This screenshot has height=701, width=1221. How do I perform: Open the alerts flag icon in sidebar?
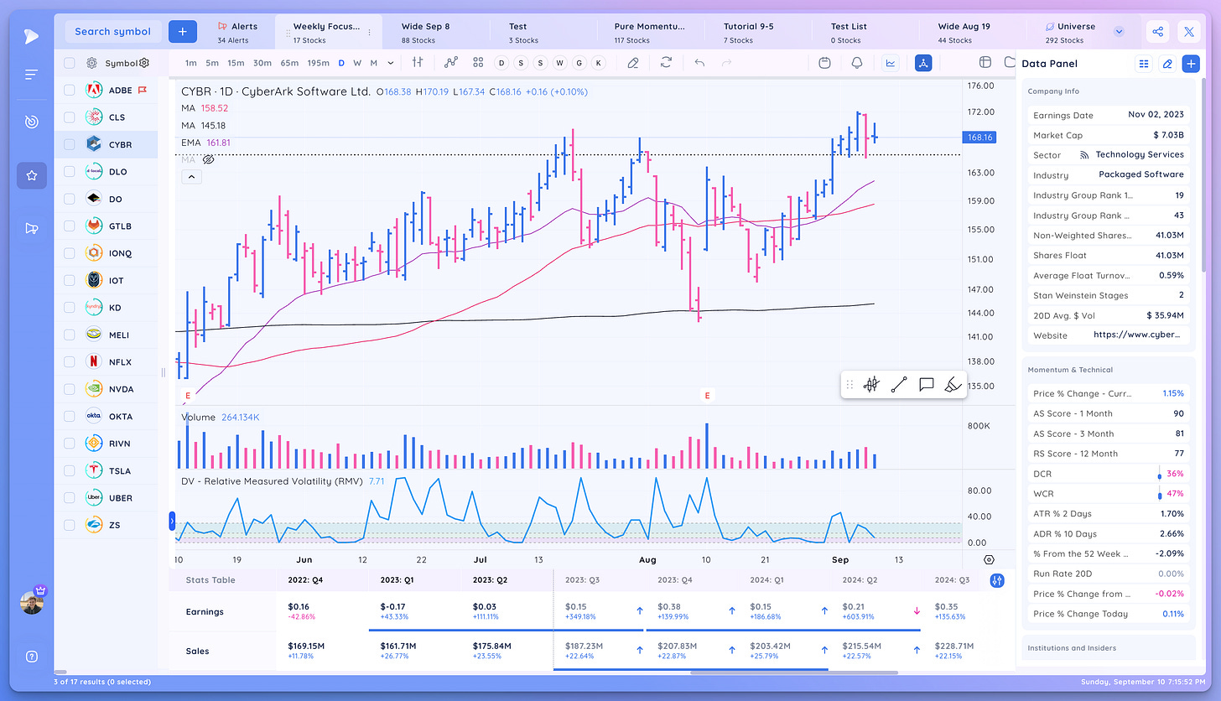tap(32, 228)
